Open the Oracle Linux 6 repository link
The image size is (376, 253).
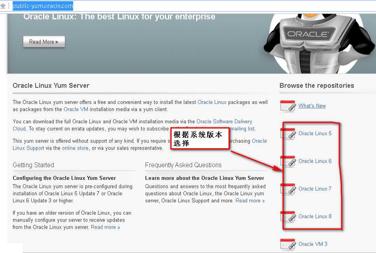pos(315,161)
